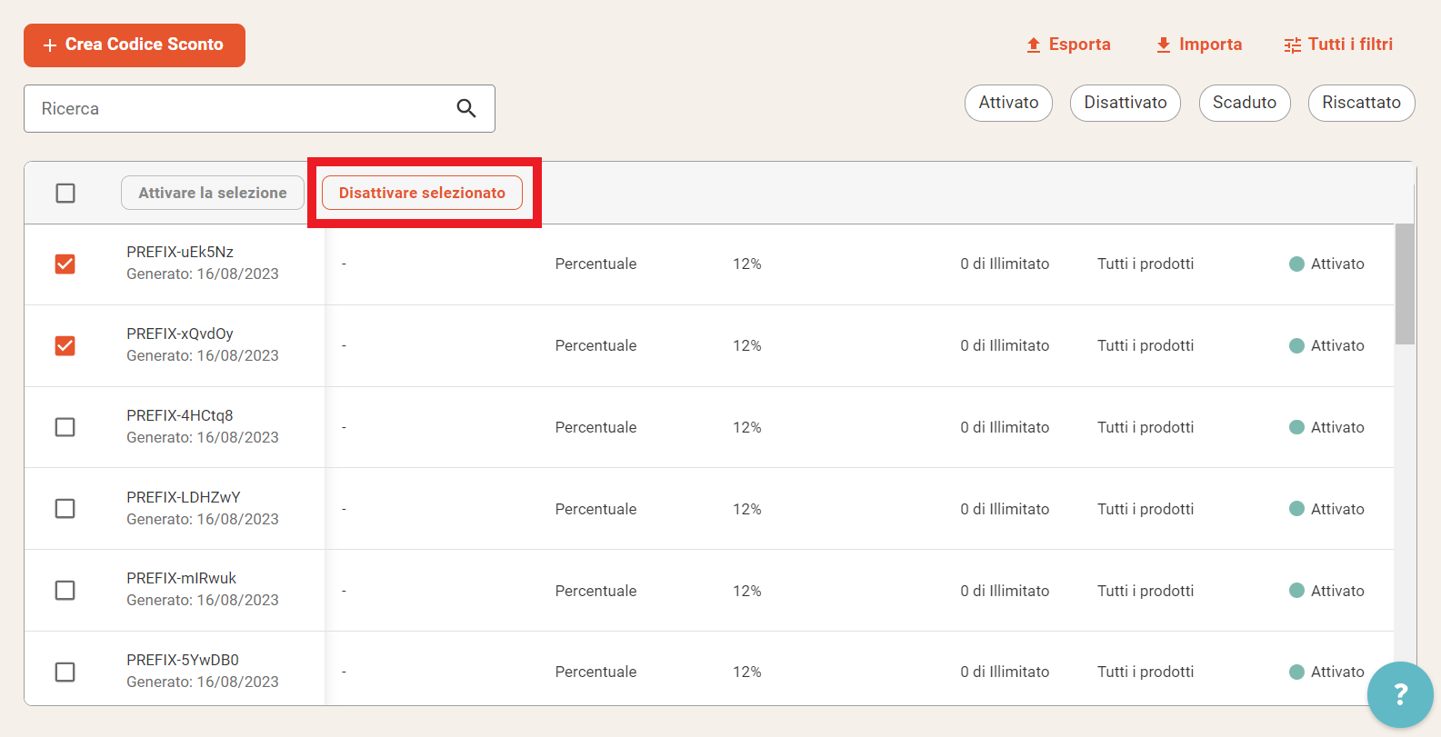The image size is (1441, 737).
Task: Open the help question mark bubble
Action: pyautogui.click(x=1400, y=695)
